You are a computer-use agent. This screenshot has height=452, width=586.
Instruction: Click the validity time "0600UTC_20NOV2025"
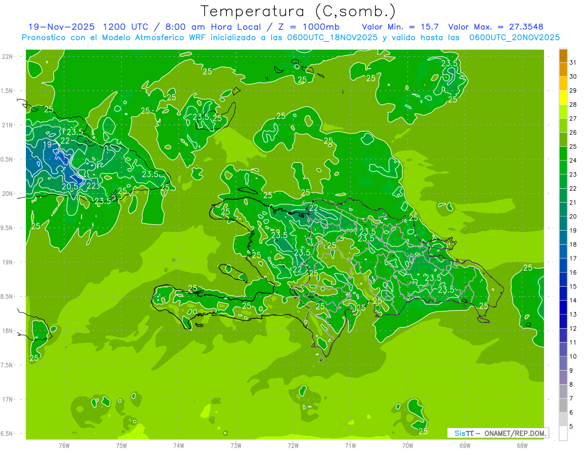(x=514, y=38)
